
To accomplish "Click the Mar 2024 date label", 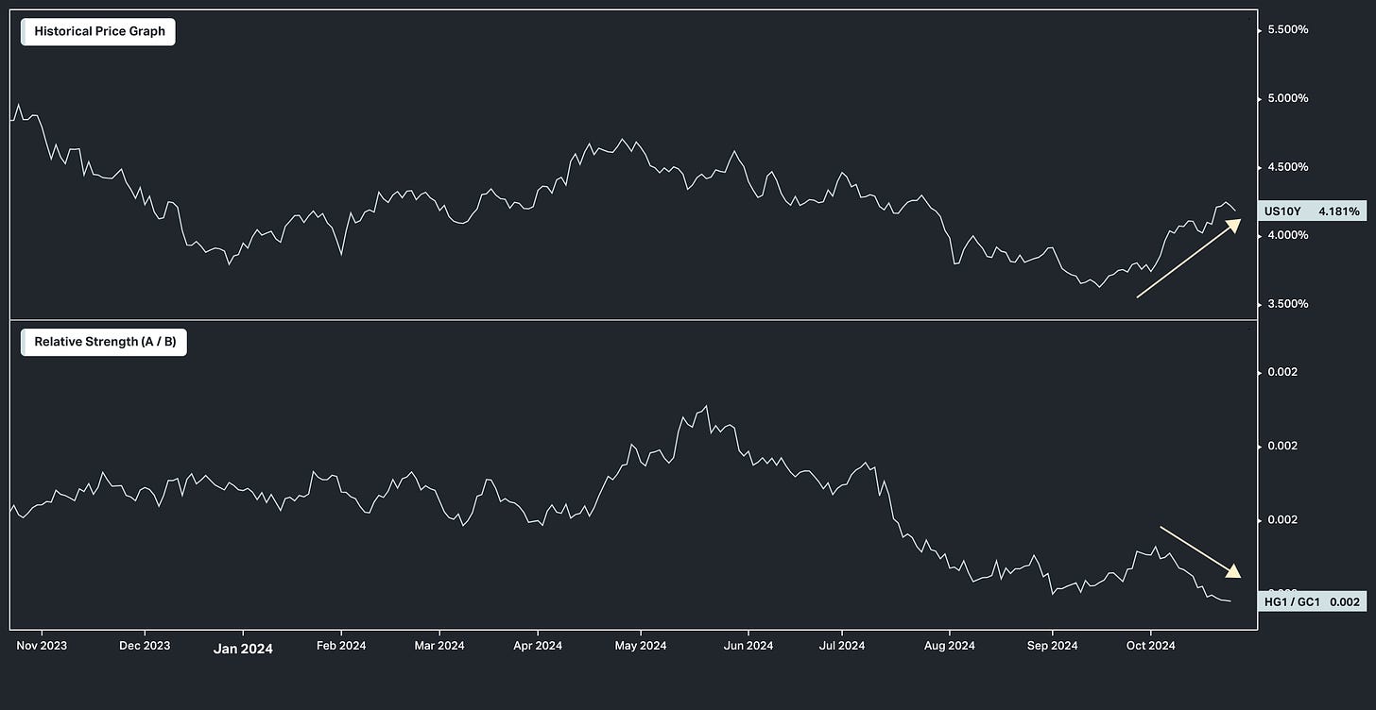I will (439, 646).
